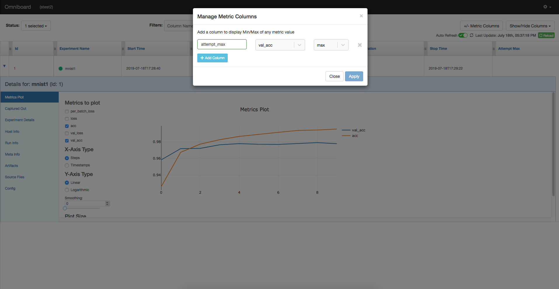Click the drag handle of Start Time column
The width and height of the screenshot is (559, 289).
tap(123, 49)
